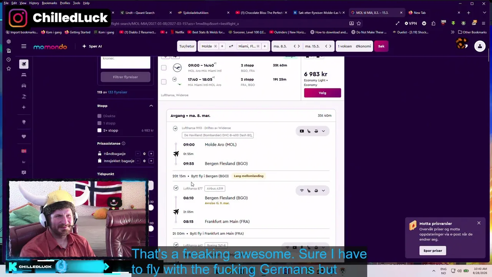Viewport: 492px width, 277px height.
Task: Change currency via the kr button
Action: pyautogui.click(x=24, y=162)
